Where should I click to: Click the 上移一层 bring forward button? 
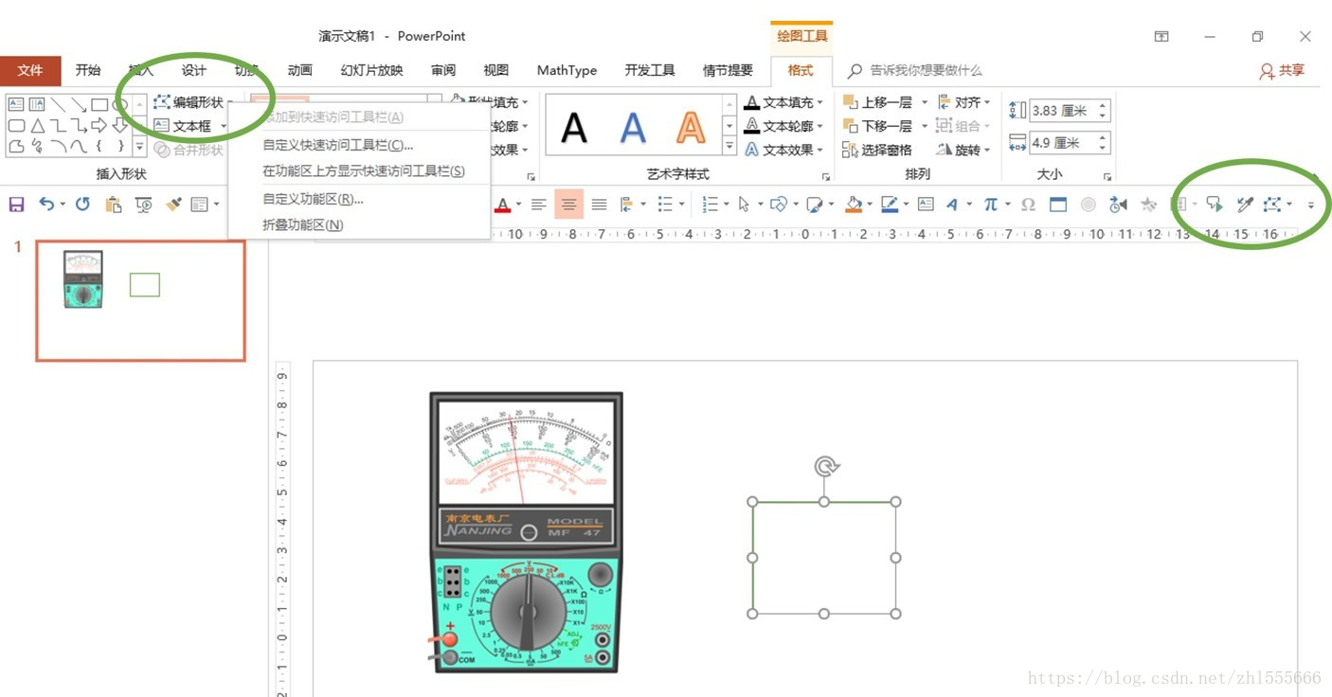pyautogui.click(x=877, y=102)
